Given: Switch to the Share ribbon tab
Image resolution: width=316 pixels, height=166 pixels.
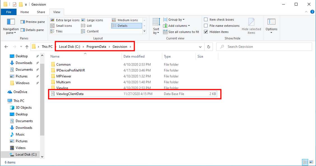Looking at the screenshot, I should (x=41, y=12).
